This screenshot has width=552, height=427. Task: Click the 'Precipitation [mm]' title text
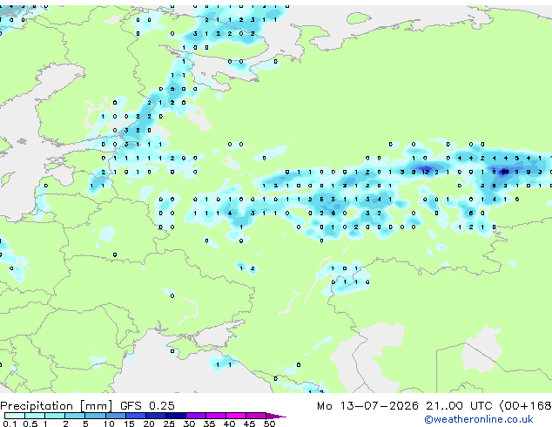(57, 406)
